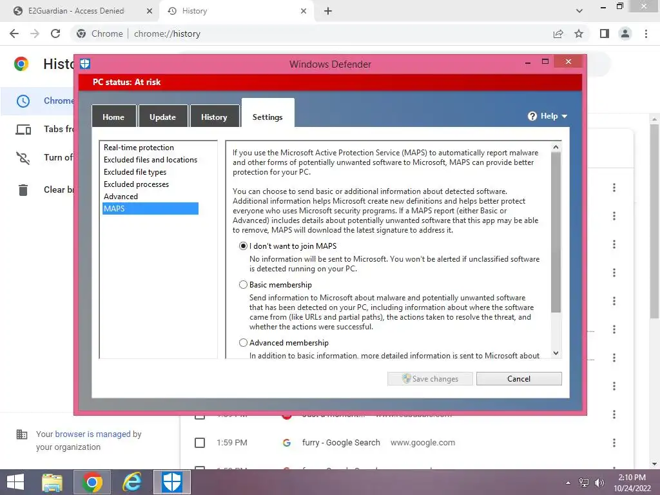The width and height of the screenshot is (660, 495).
Task: Select the MAPS settings entry
Action: pyautogui.click(x=150, y=208)
